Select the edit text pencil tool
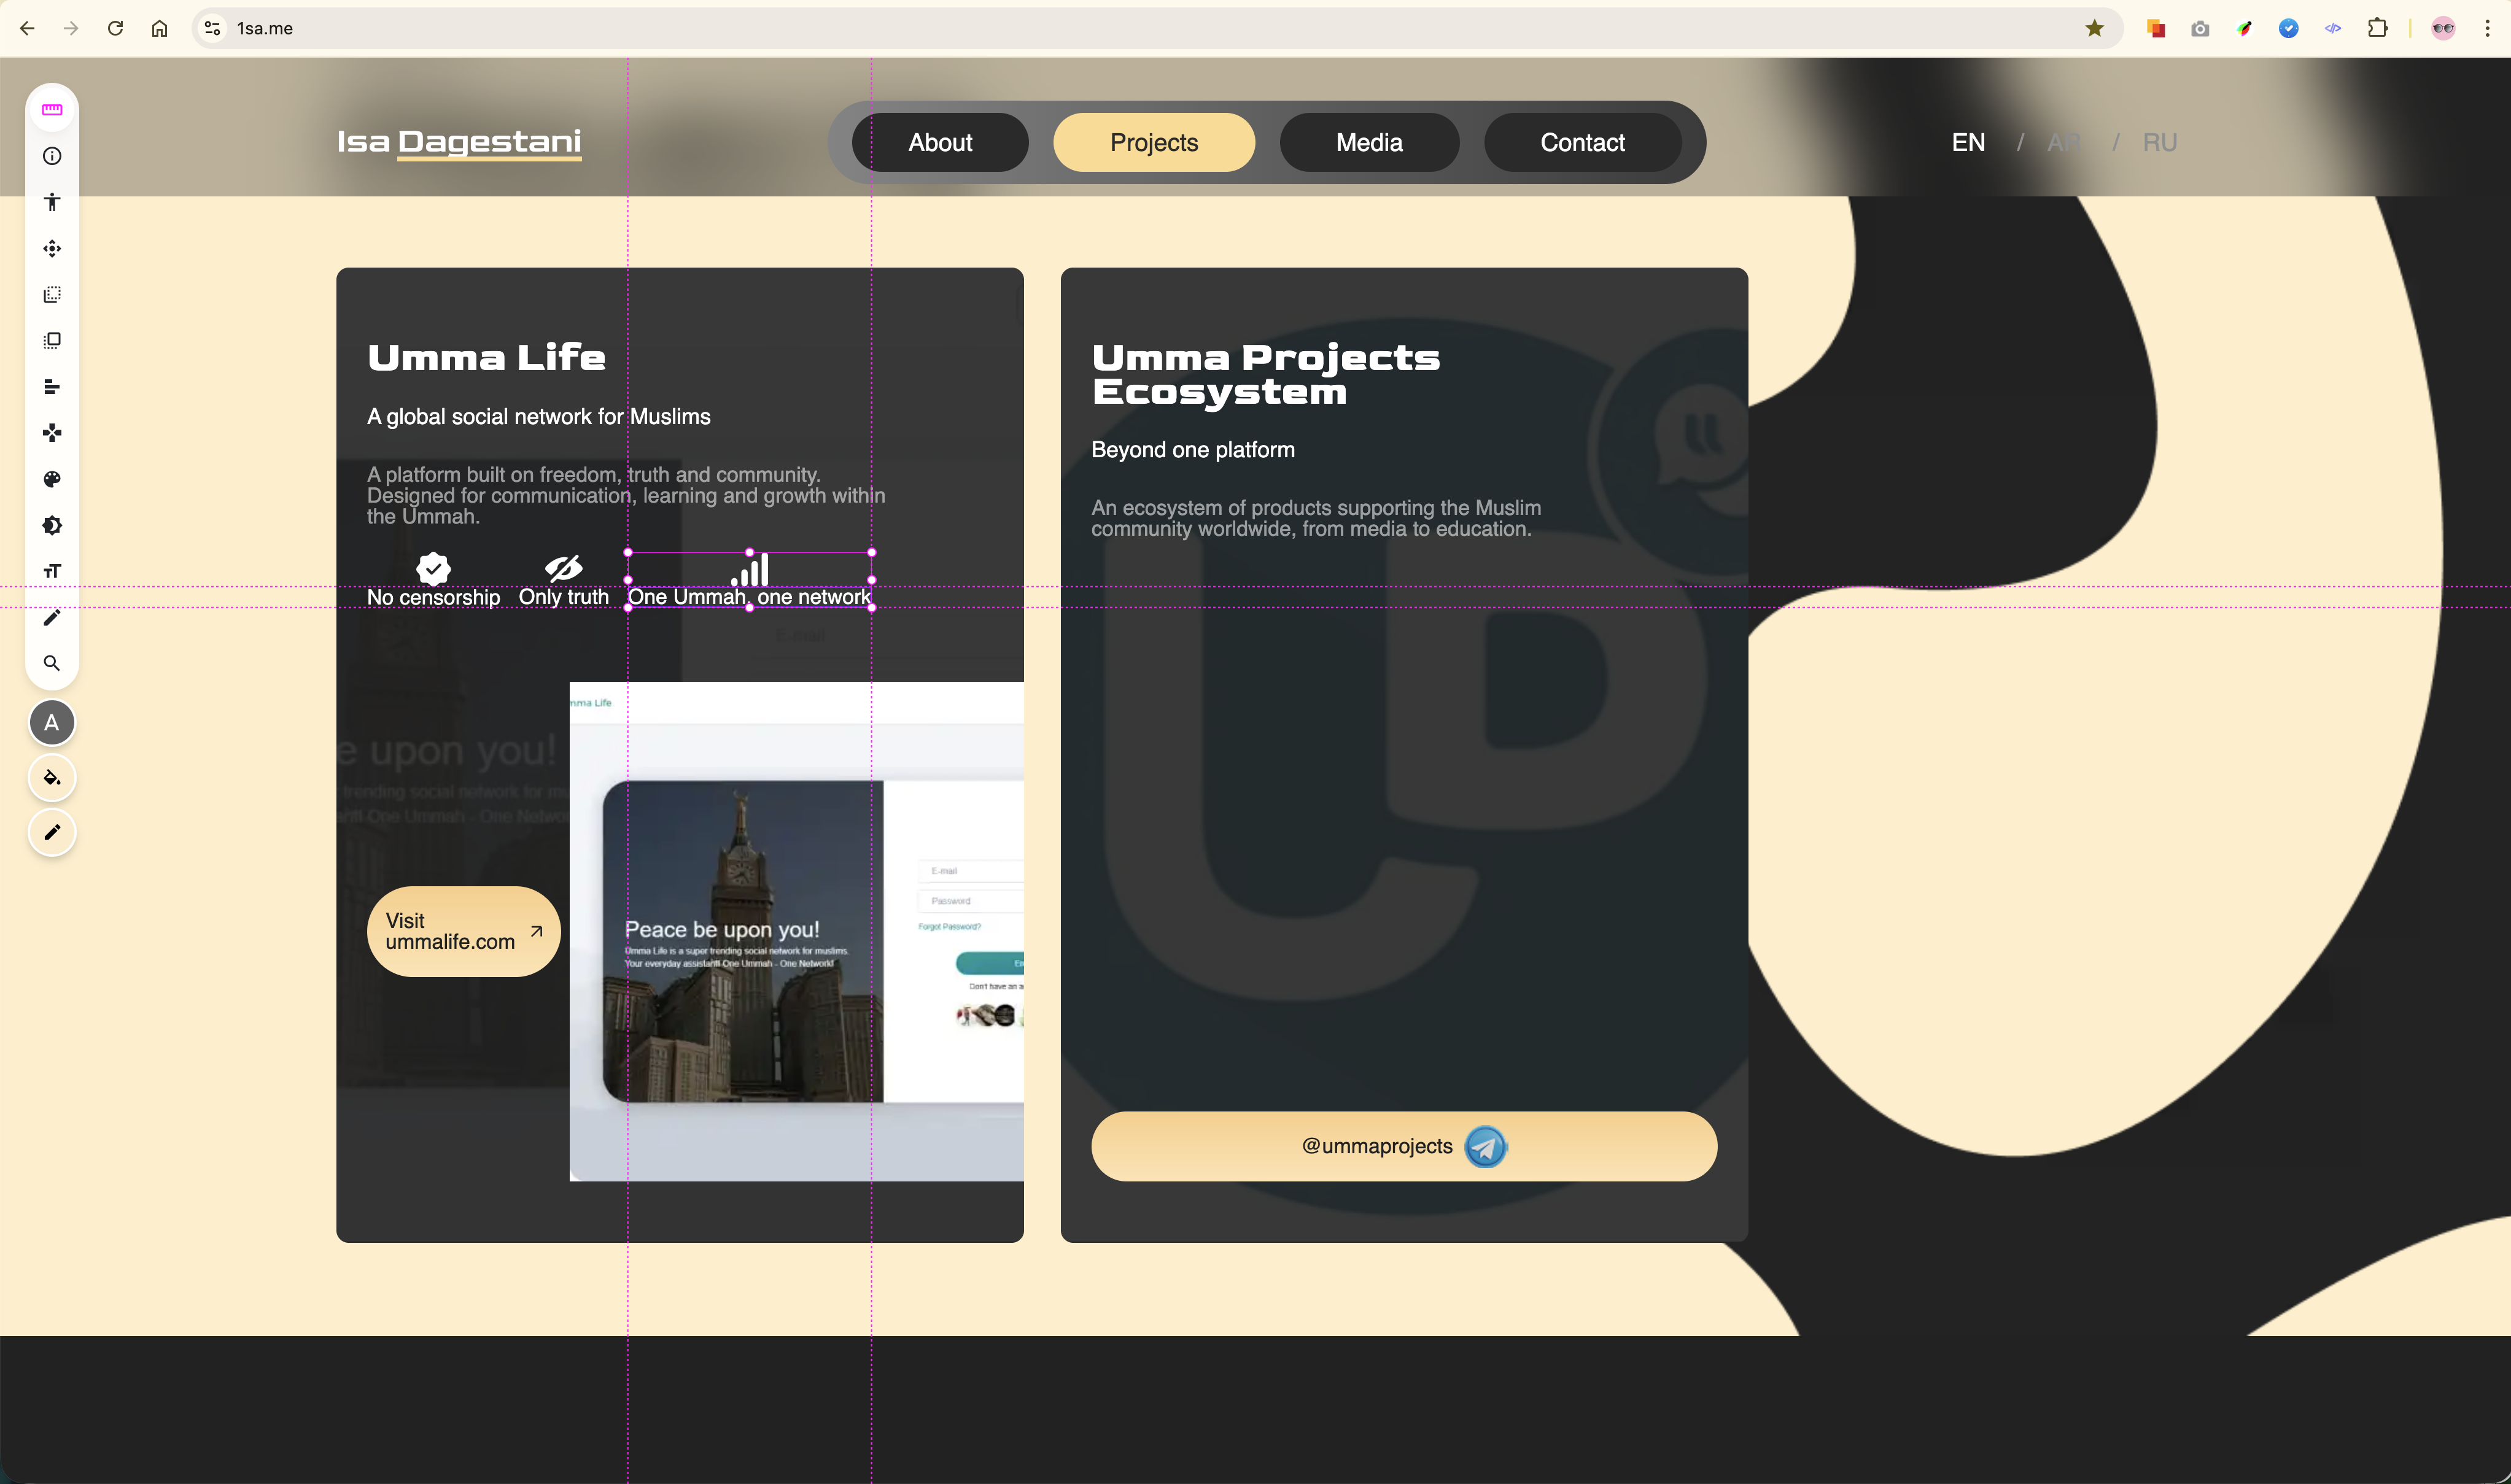 click(x=52, y=617)
